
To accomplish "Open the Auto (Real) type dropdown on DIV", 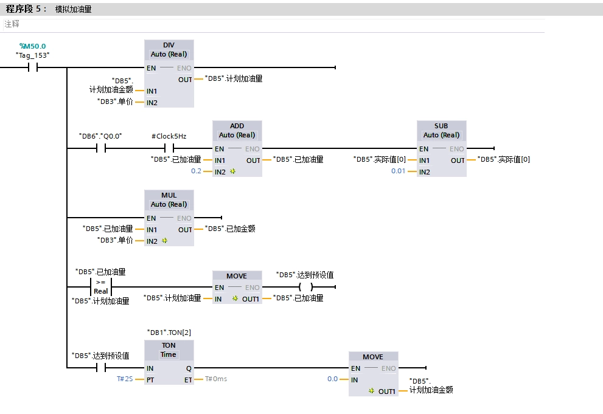I will pos(169,54).
